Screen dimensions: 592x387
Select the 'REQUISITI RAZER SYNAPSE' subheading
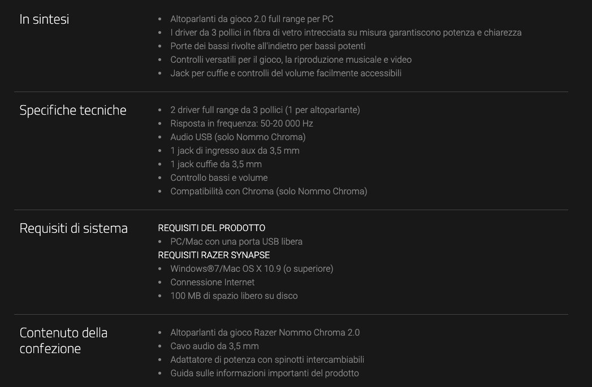pos(214,255)
